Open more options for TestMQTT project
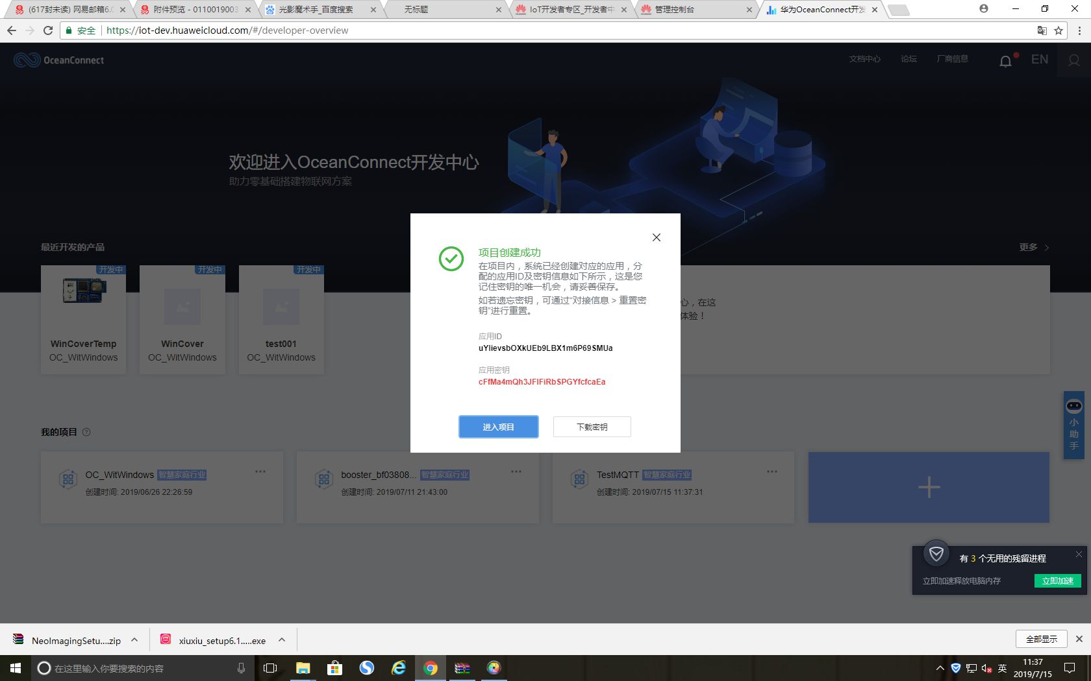The image size is (1091, 681). pos(772,472)
